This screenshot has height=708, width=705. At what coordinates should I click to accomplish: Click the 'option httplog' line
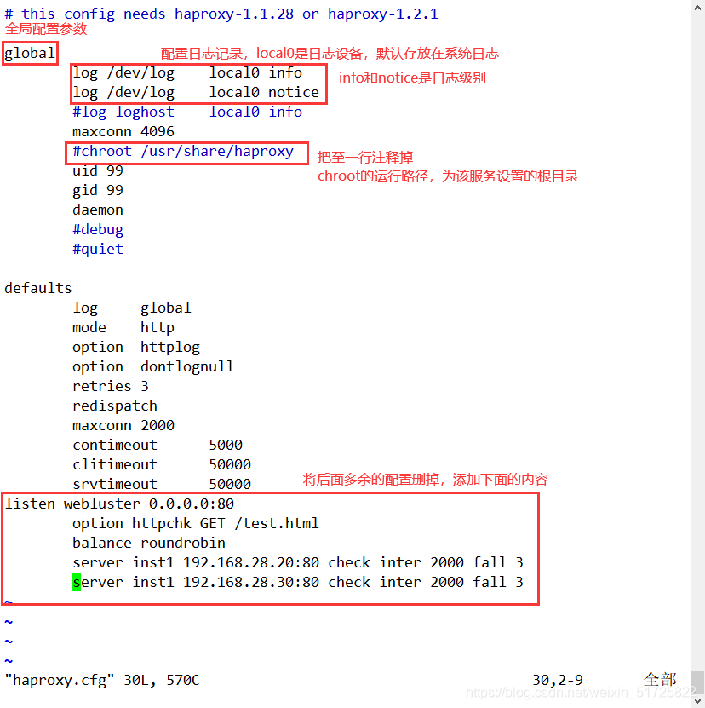[136, 348]
